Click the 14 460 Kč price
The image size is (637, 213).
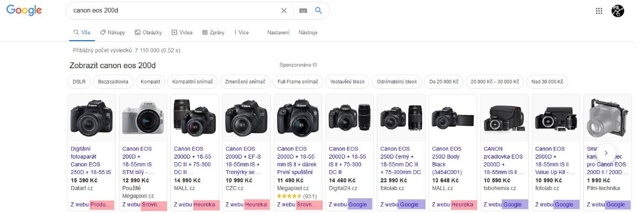coord(342,181)
